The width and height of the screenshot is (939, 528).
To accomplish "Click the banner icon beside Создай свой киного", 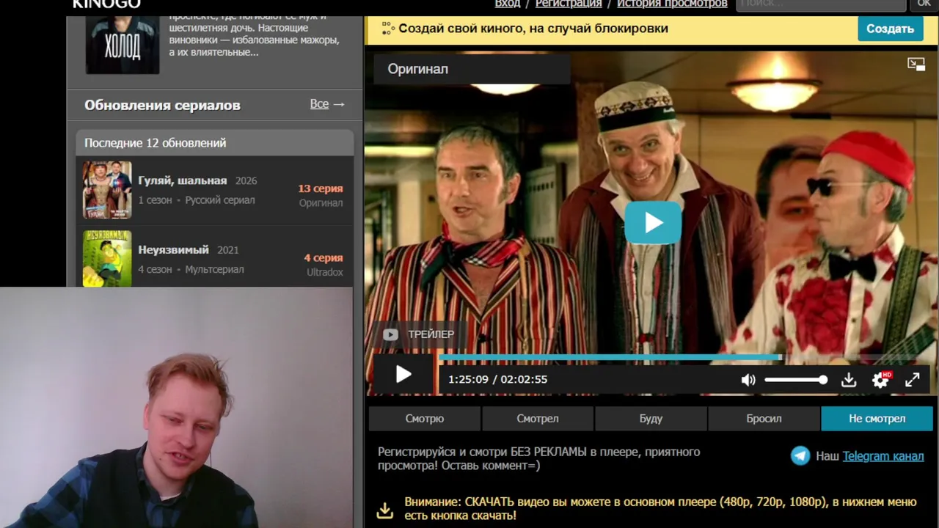I will (387, 29).
